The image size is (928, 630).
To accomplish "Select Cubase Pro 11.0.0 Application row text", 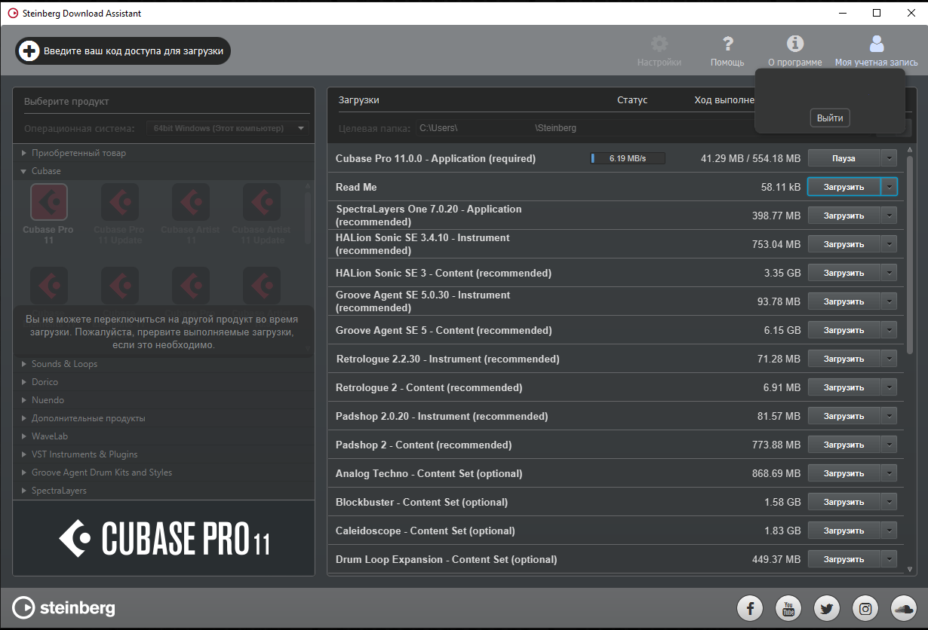I will (435, 158).
